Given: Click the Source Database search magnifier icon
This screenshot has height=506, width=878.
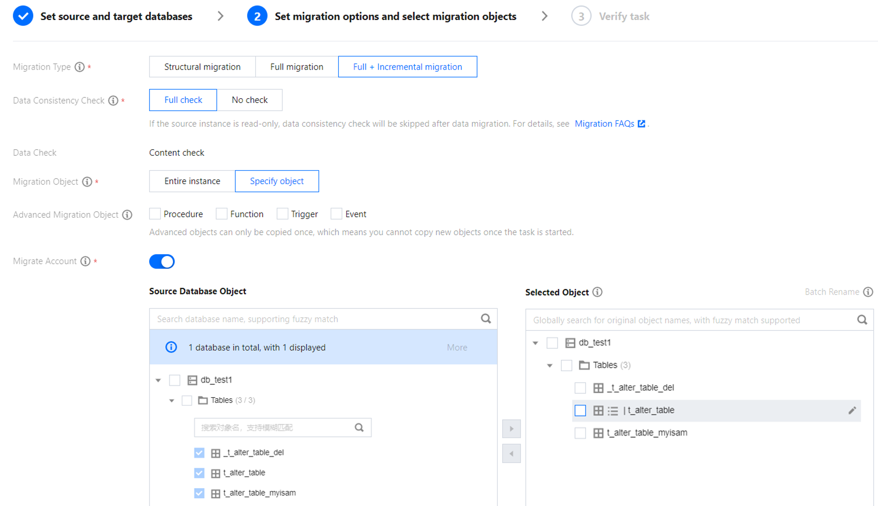Looking at the screenshot, I should [x=486, y=319].
